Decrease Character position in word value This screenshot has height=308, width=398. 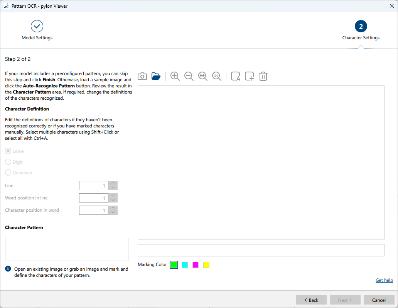pyautogui.click(x=113, y=212)
